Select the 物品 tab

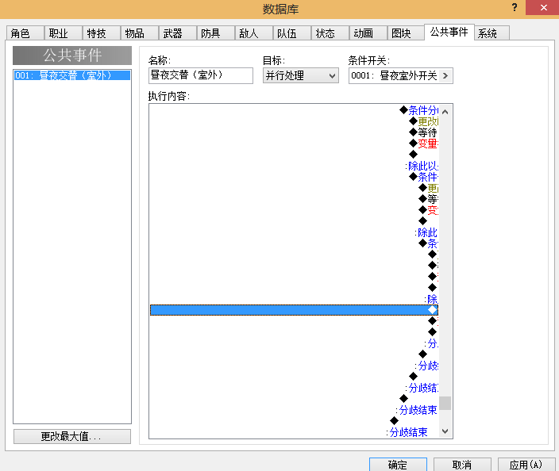click(x=140, y=33)
